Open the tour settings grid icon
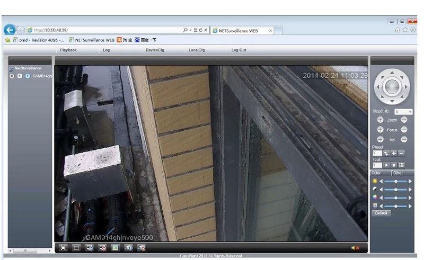Viewport: 424px width, 260px height. click(402, 165)
